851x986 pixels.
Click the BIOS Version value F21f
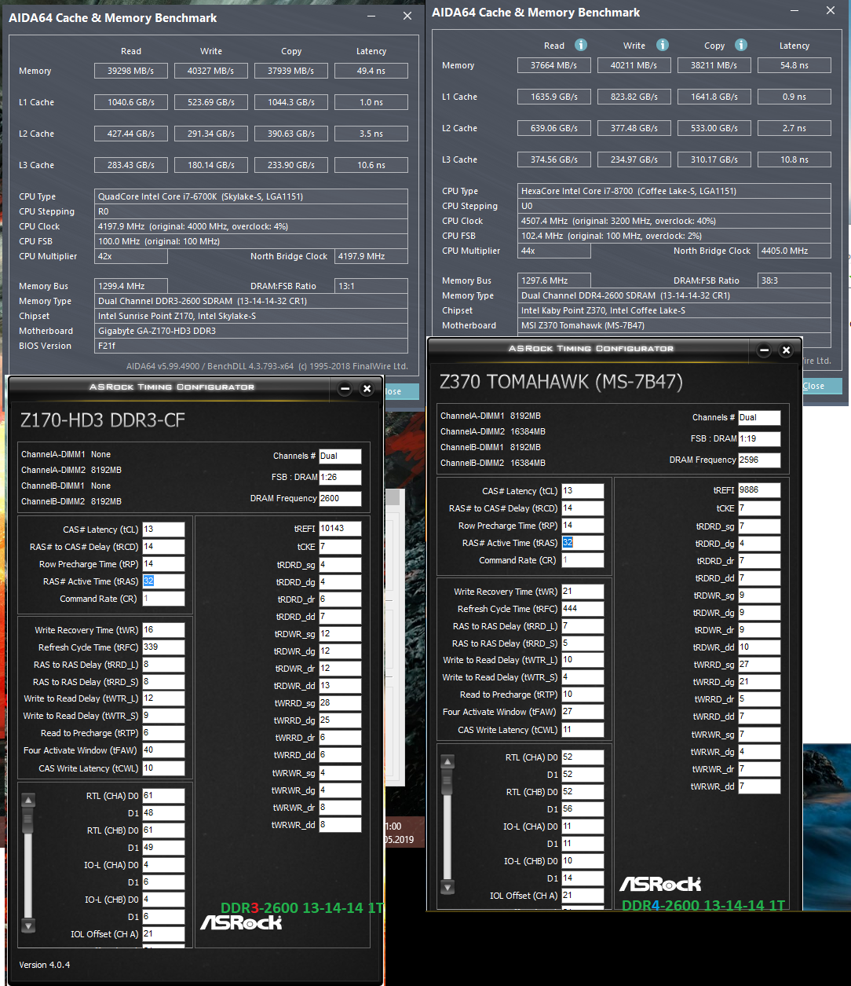[251, 346]
